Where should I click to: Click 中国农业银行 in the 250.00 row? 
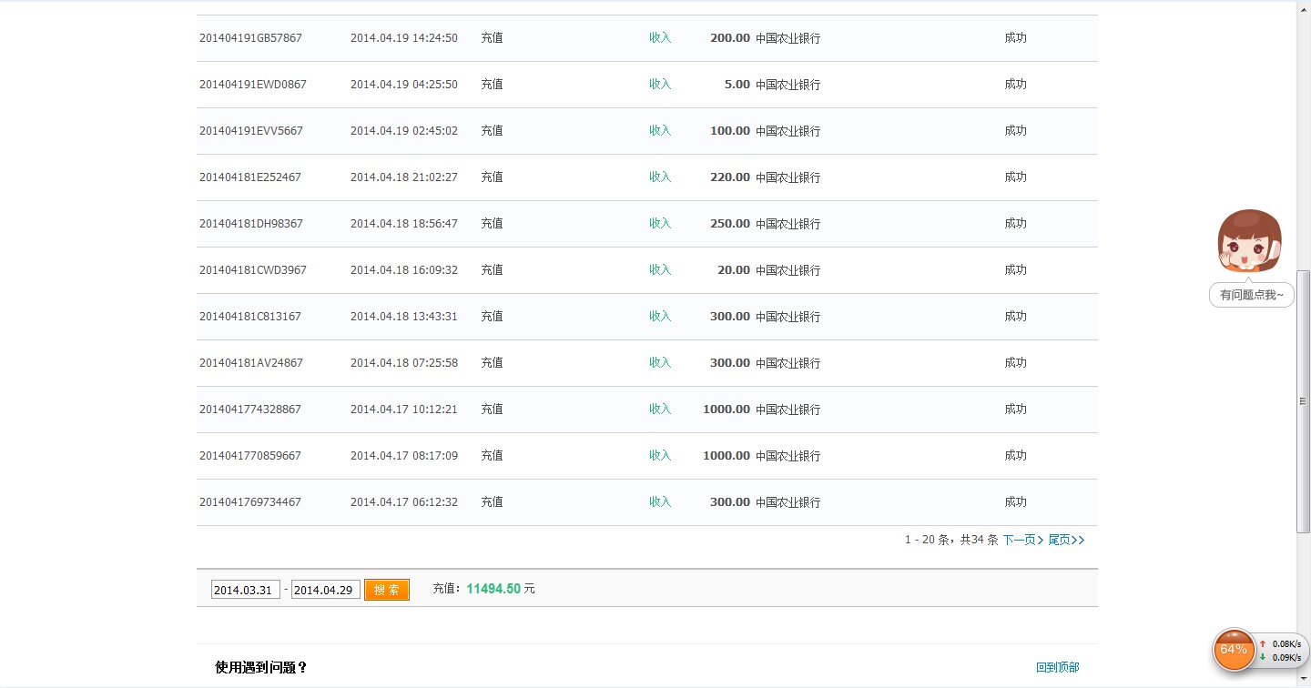coord(788,224)
